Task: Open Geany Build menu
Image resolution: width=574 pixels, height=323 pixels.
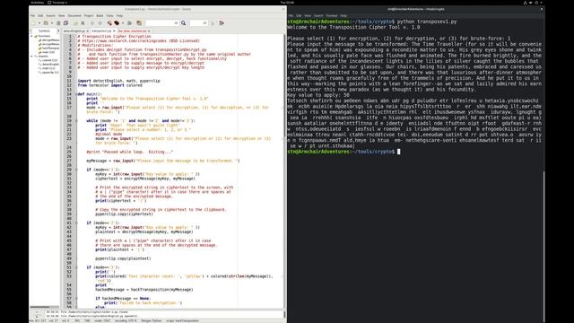Action: click(x=100, y=16)
